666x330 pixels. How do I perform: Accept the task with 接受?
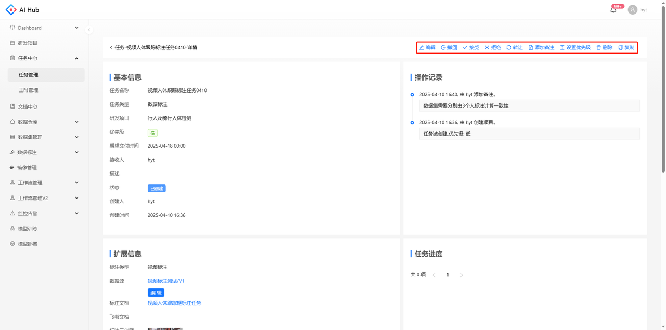(x=471, y=47)
